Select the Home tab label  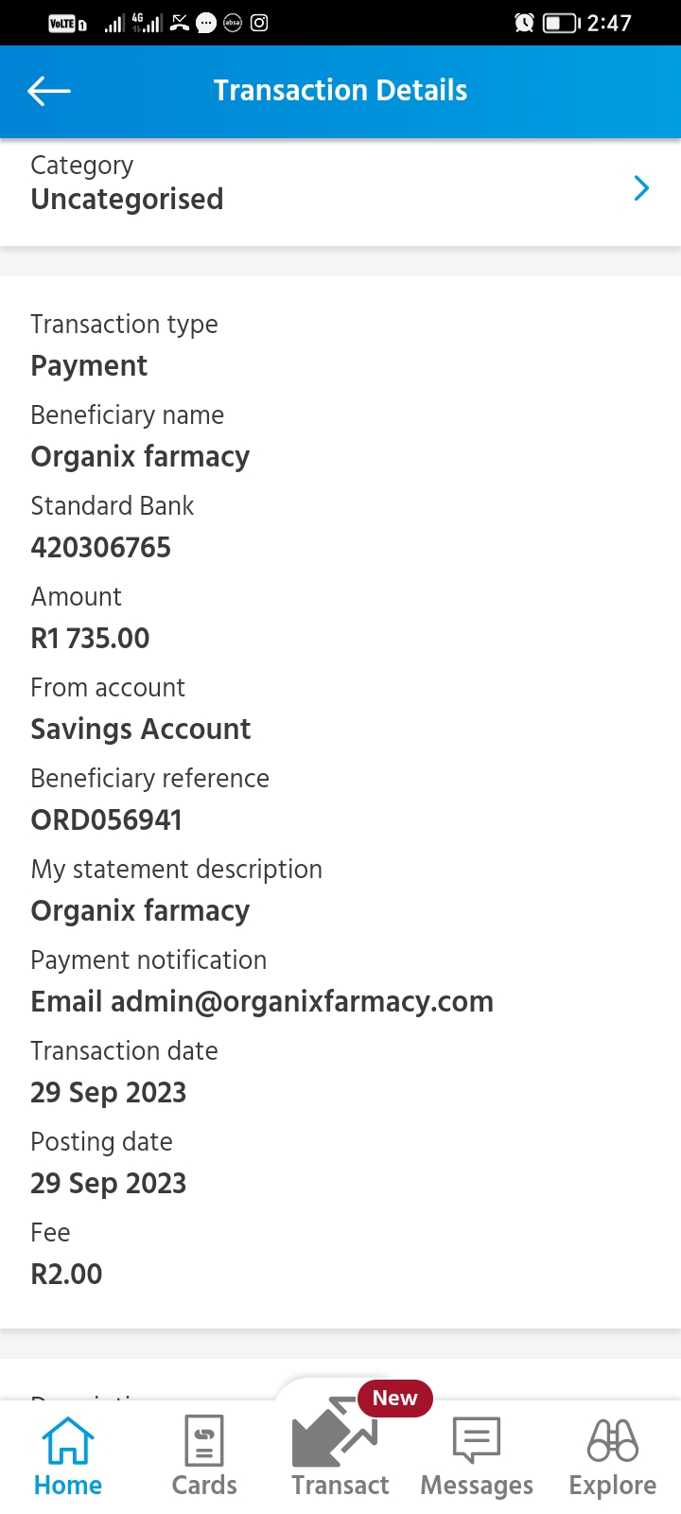click(68, 1486)
